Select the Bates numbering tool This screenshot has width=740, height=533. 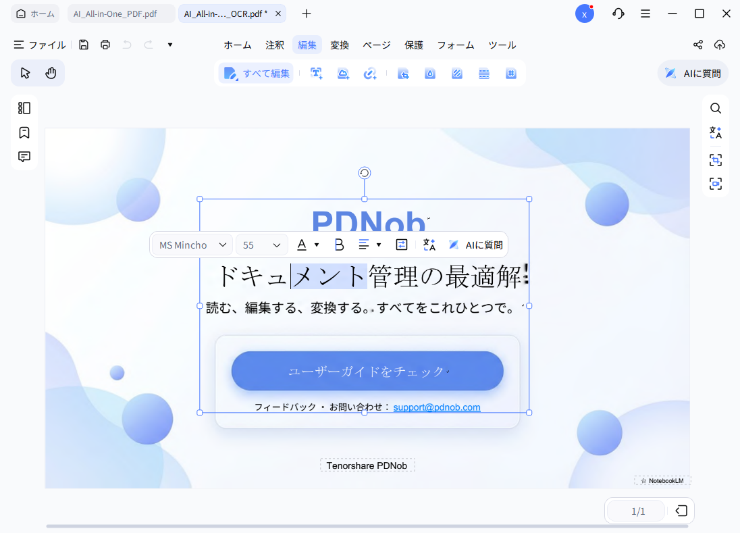tap(511, 73)
